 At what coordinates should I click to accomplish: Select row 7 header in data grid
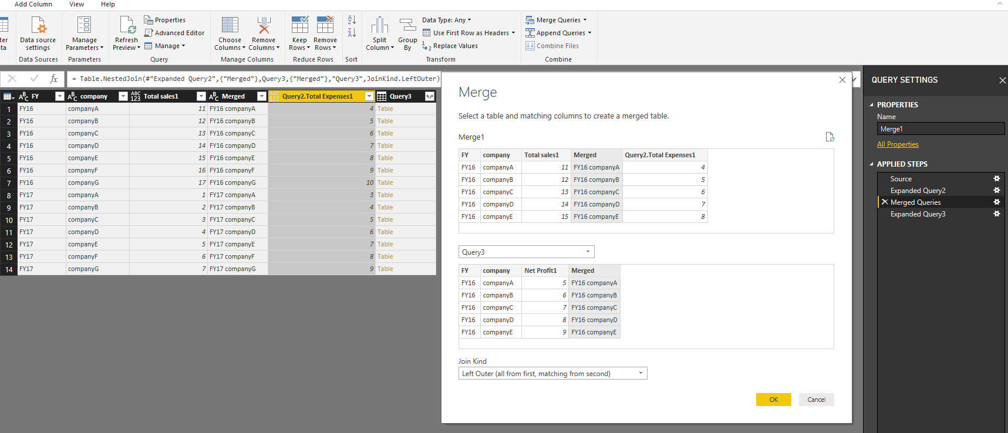click(x=9, y=183)
